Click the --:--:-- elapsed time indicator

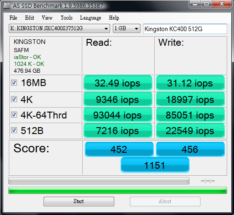[208, 181]
